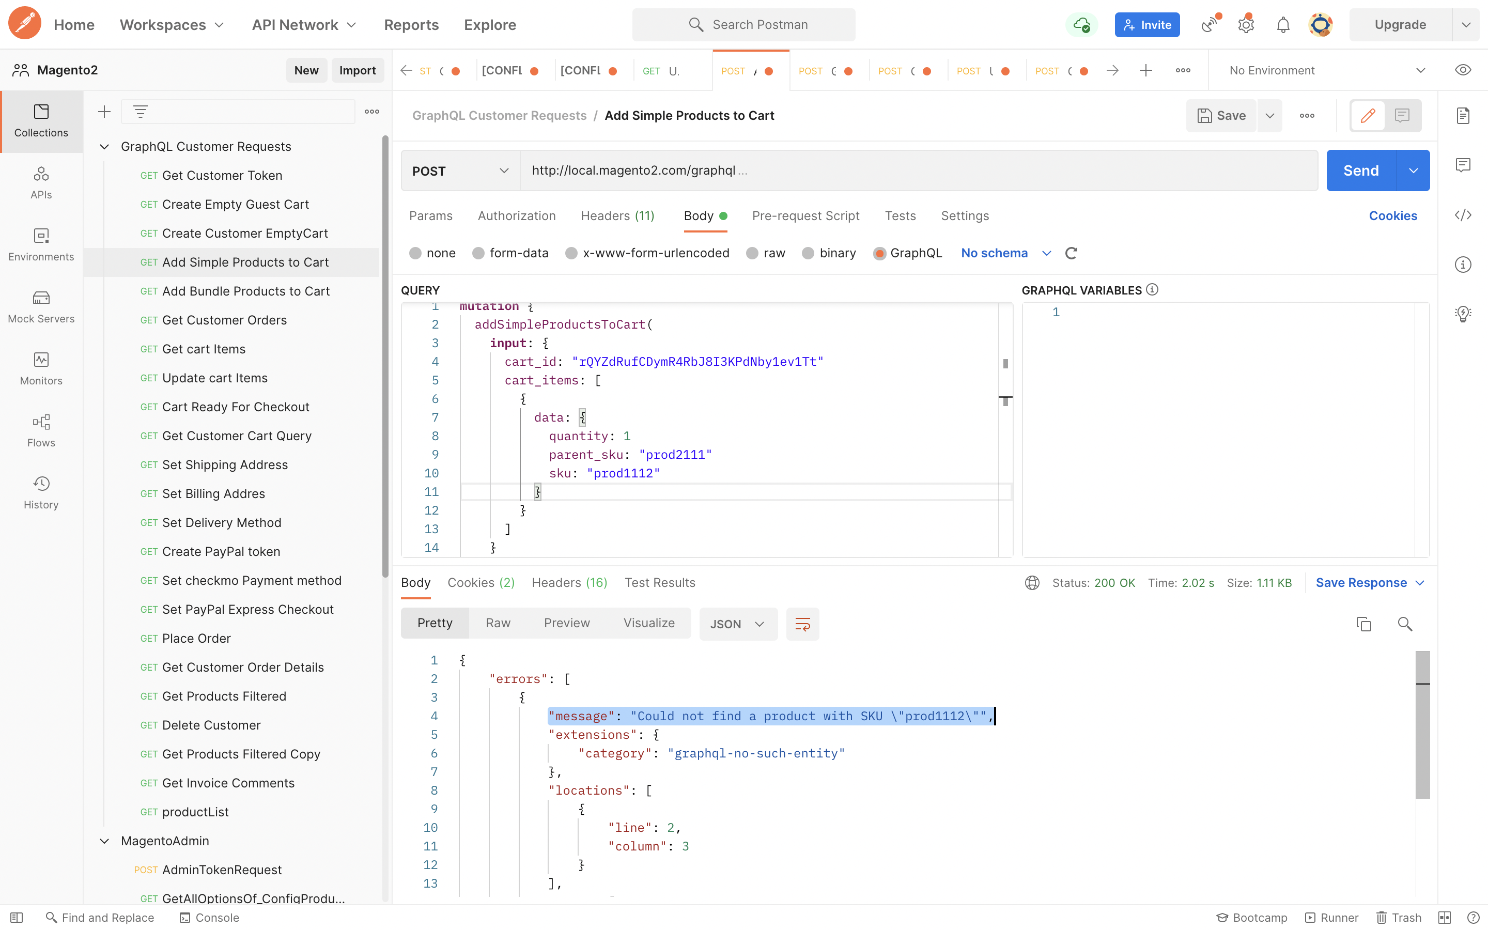Click the code snippet icon
The width and height of the screenshot is (1488, 930).
tap(1463, 215)
